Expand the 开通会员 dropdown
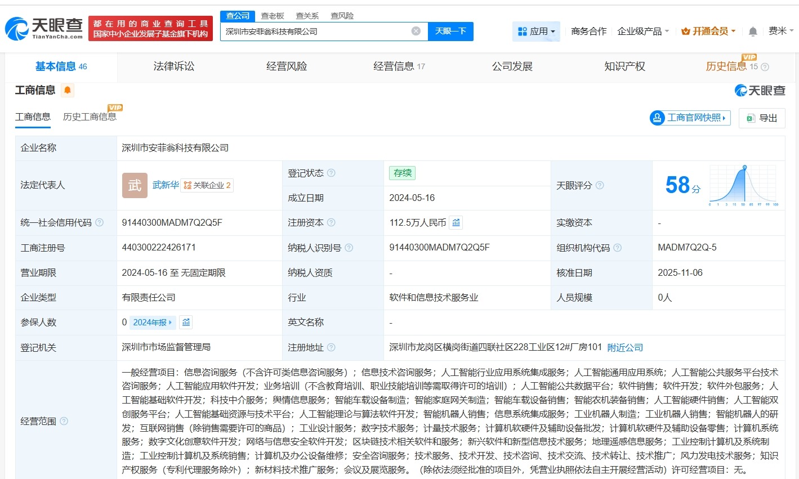 pyautogui.click(x=708, y=31)
